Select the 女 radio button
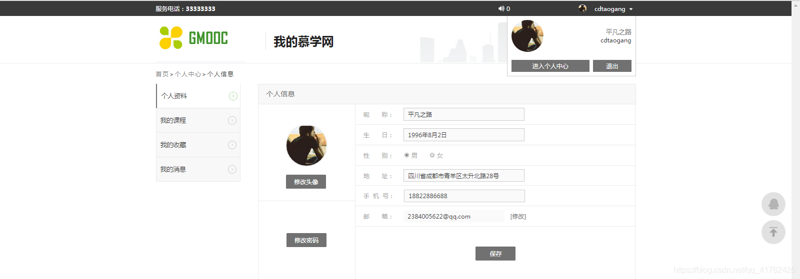The image size is (800, 279). [432, 155]
